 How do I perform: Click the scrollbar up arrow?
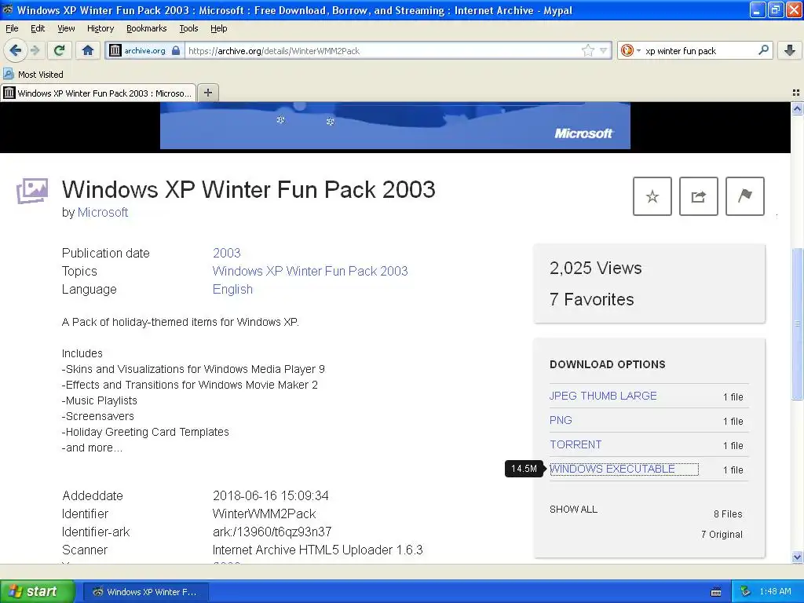coord(797,108)
